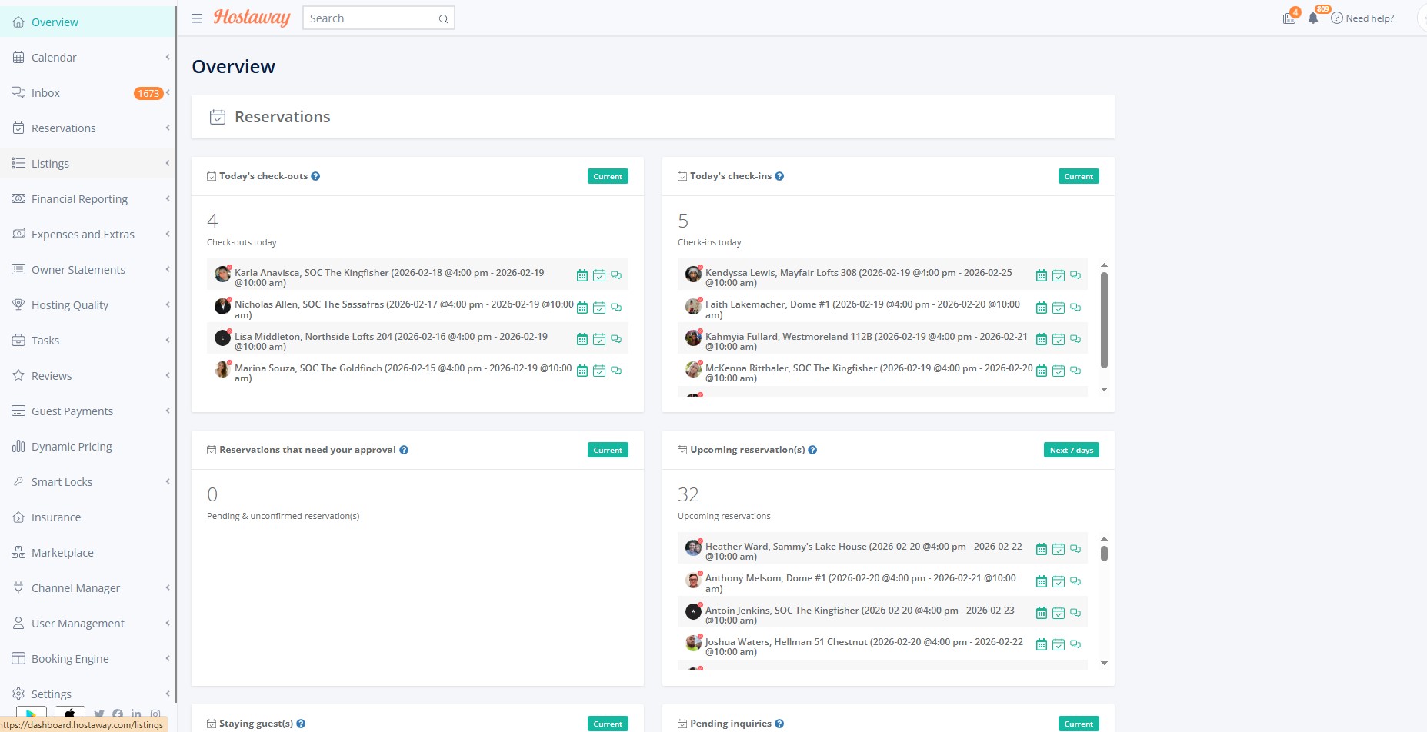Open chat icon for Karla Anavisca's row

point(616,275)
